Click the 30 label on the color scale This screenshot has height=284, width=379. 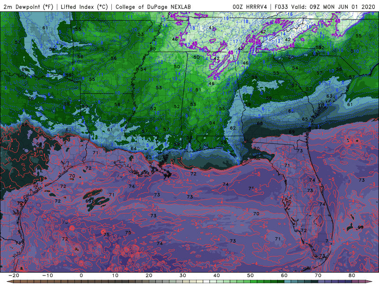(x=183, y=275)
